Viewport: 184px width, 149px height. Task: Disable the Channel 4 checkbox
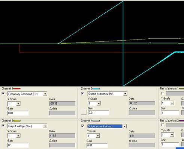82,126
